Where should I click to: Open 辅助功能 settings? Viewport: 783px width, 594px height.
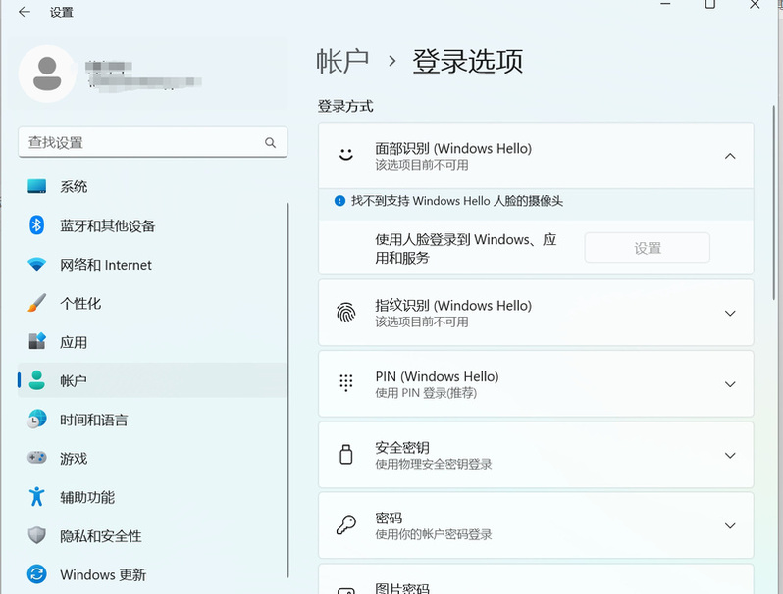152,497
